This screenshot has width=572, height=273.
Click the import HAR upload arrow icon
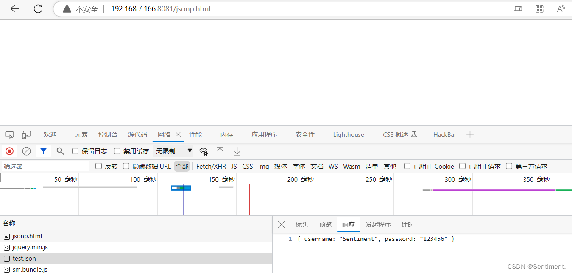[x=220, y=151]
